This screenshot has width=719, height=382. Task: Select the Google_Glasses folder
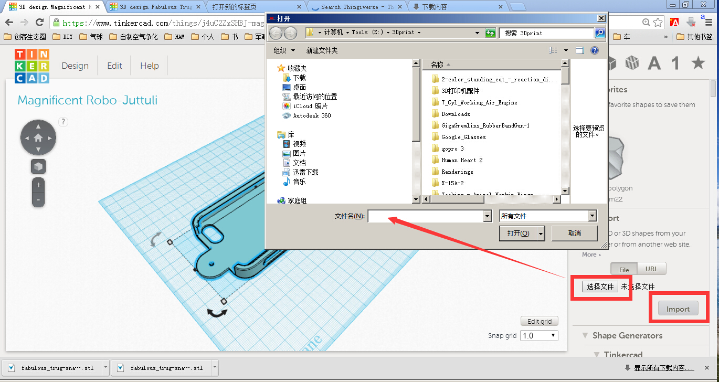(x=463, y=137)
